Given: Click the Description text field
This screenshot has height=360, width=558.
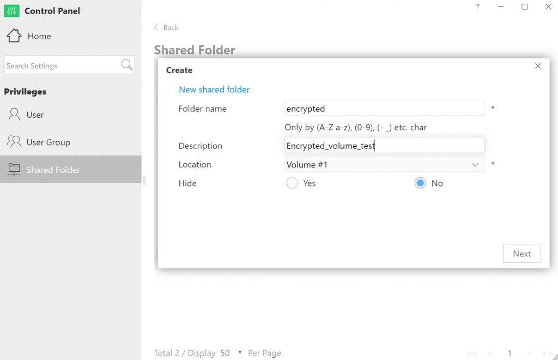Looking at the screenshot, I should pyautogui.click(x=384, y=146).
